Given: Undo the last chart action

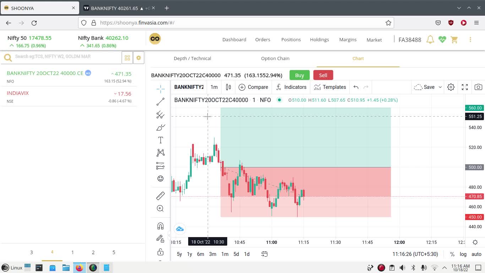Looking at the screenshot, I should (x=356, y=87).
